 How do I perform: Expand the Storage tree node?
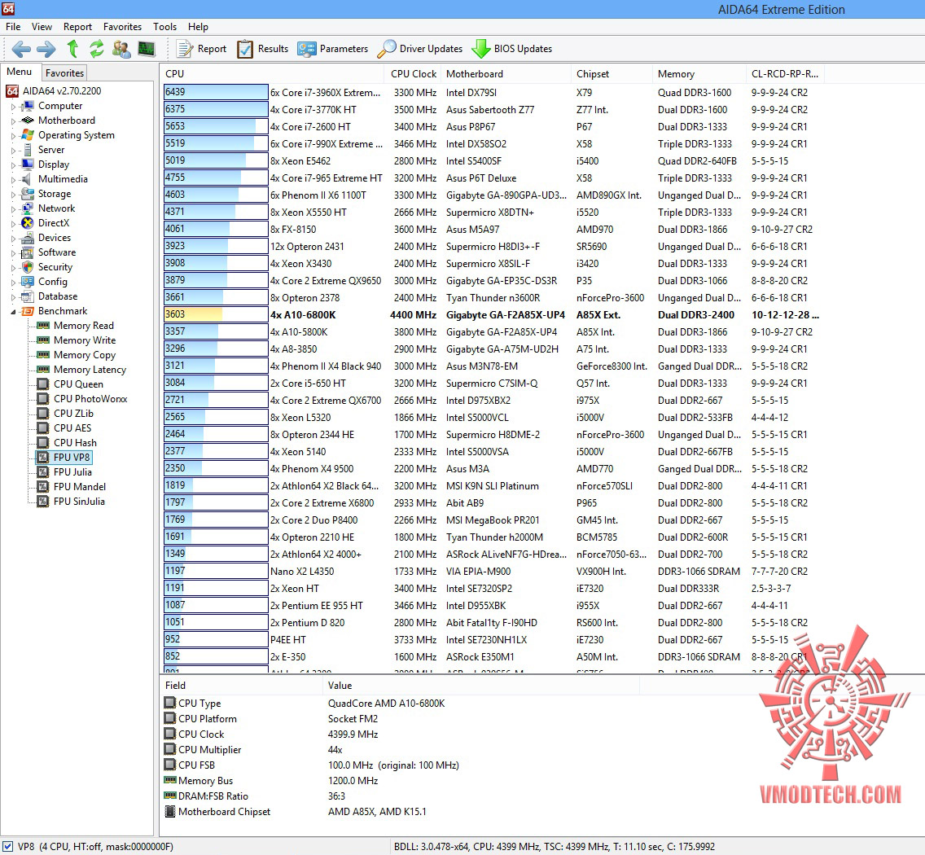(x=14, y=195)
